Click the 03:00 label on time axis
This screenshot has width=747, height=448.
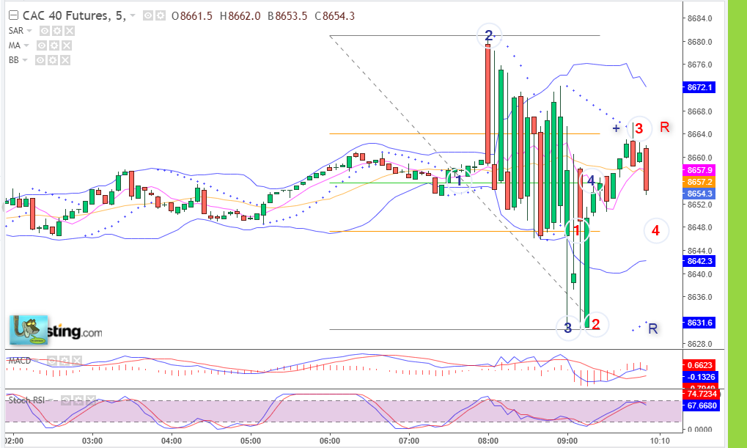click(x=92, y=441)
